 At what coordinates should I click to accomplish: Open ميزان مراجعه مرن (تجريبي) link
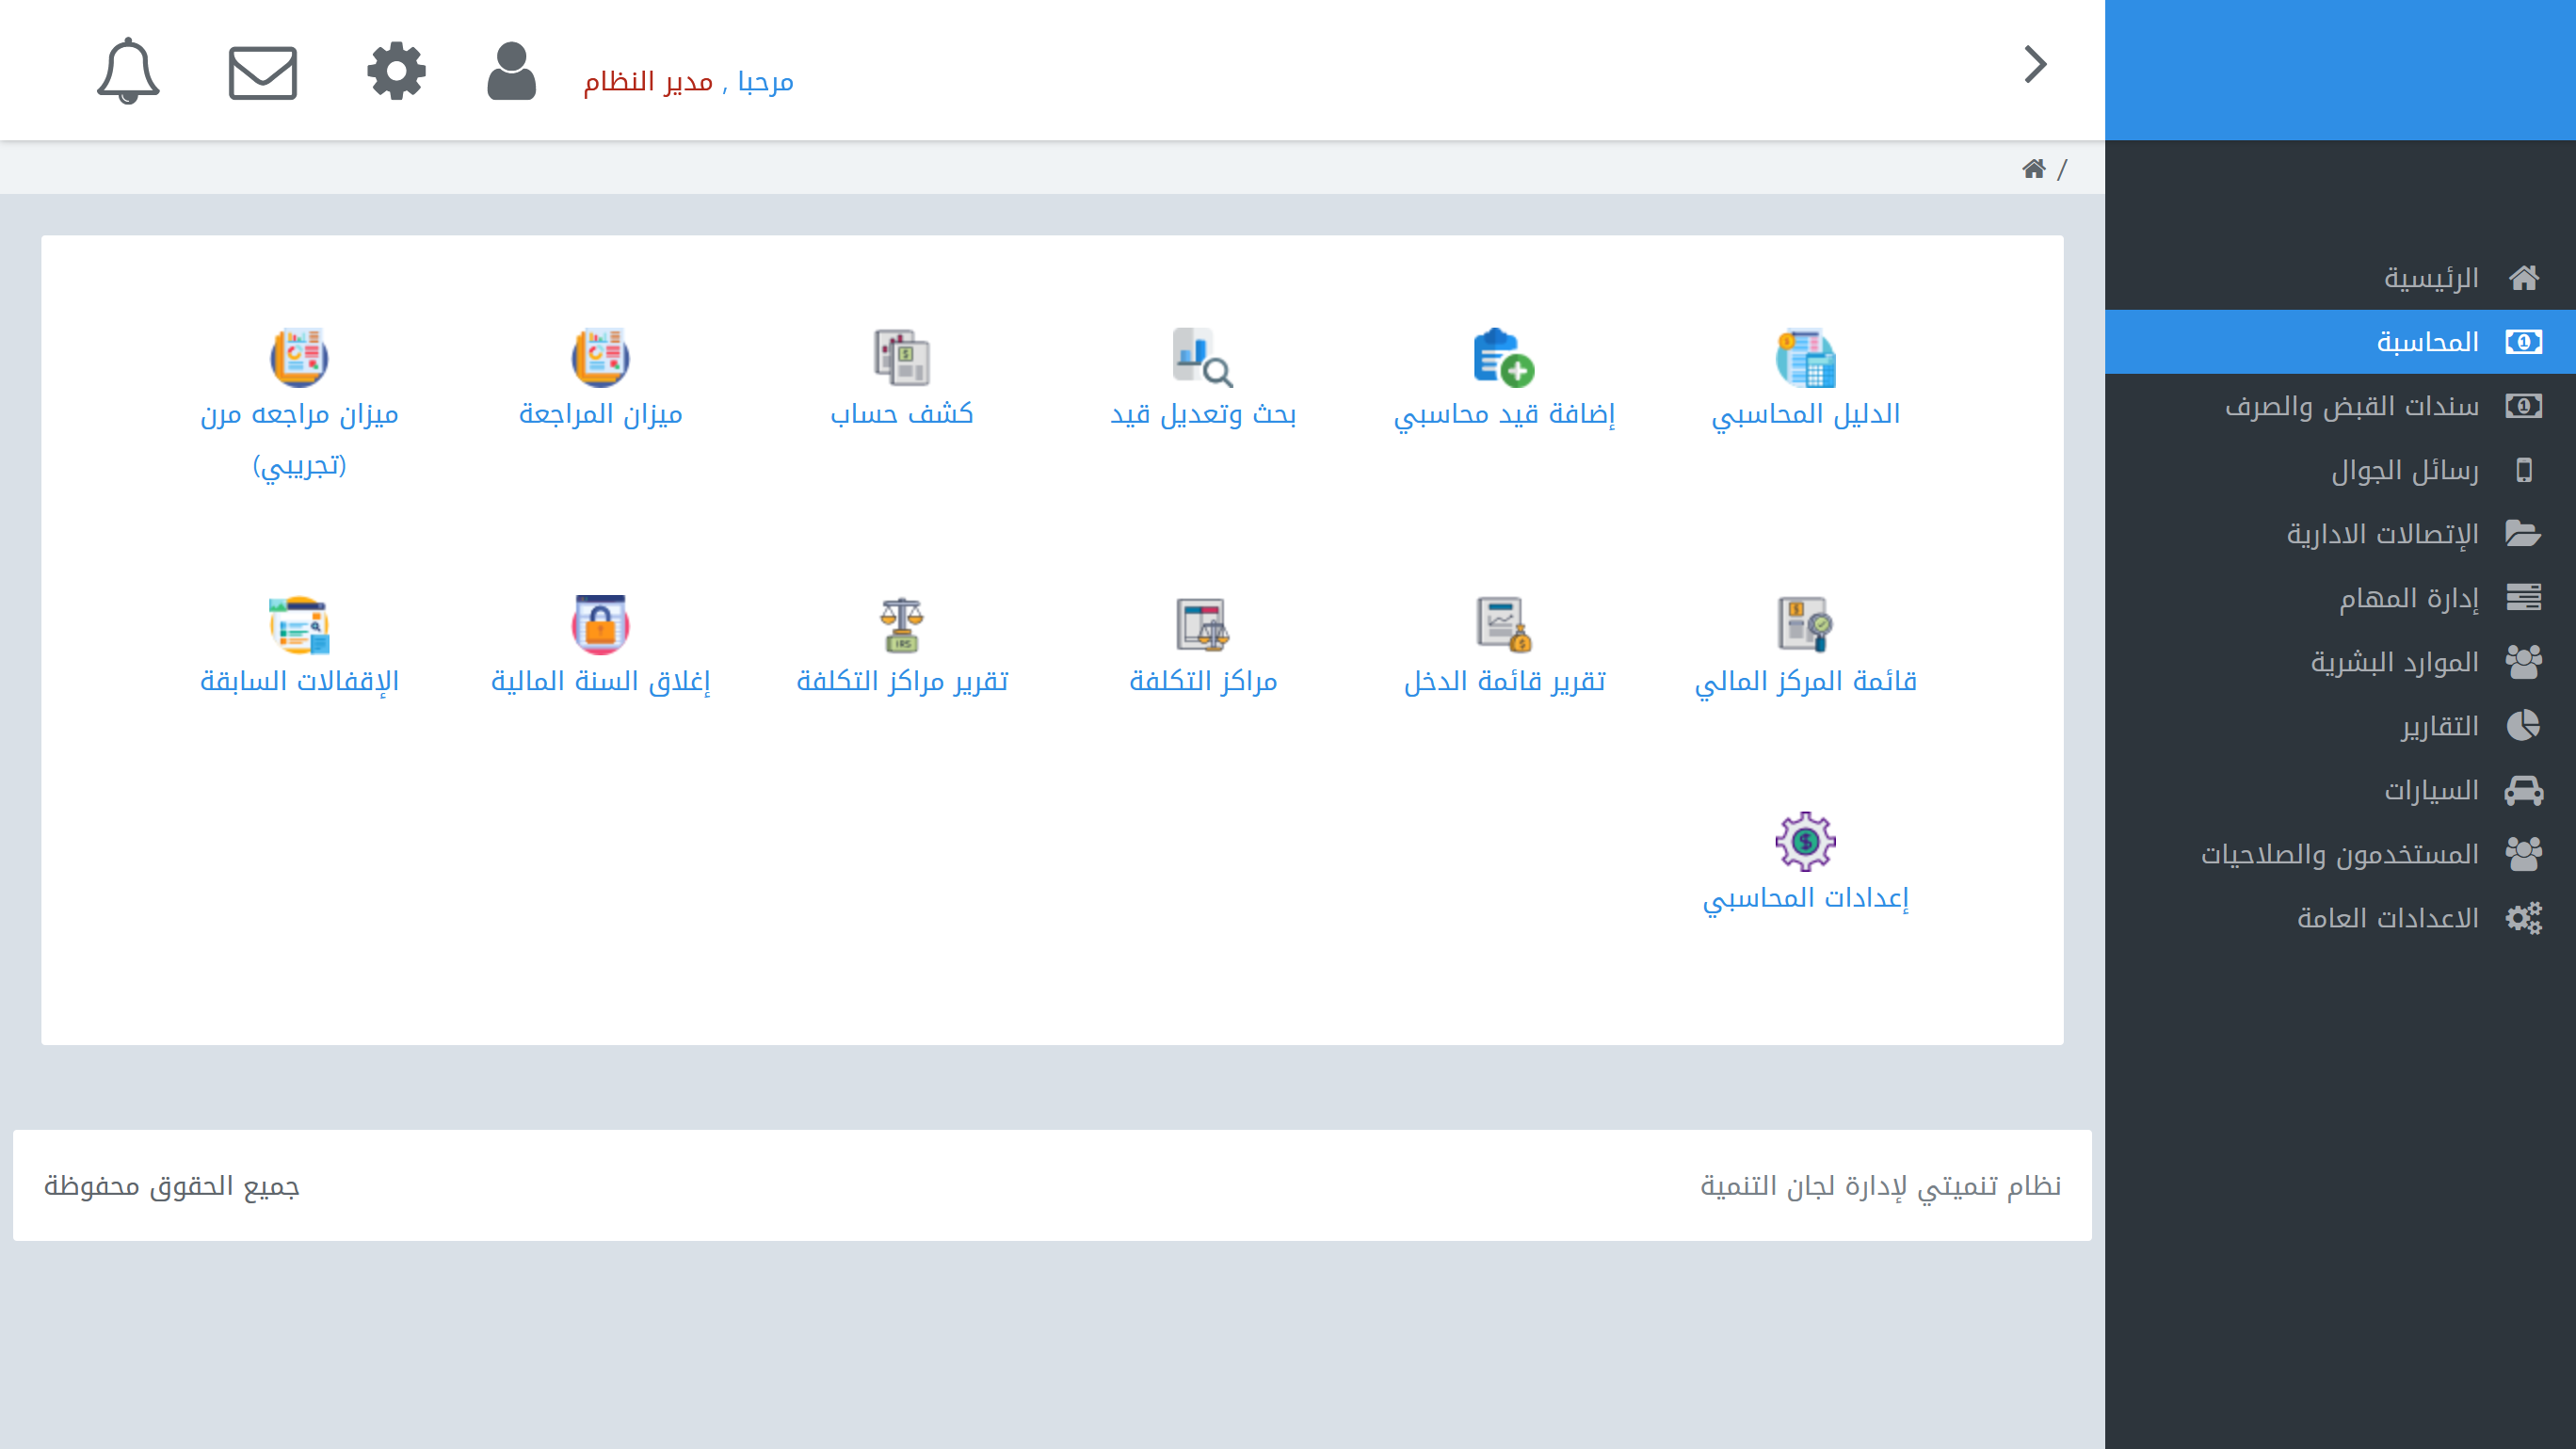tap(298, 360)
